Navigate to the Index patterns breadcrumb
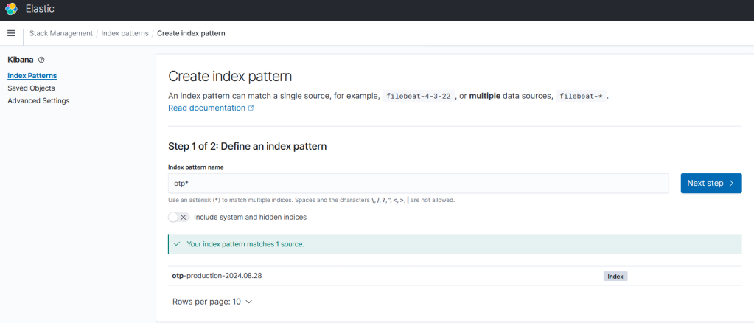754x323 pixels. point(125,33)
